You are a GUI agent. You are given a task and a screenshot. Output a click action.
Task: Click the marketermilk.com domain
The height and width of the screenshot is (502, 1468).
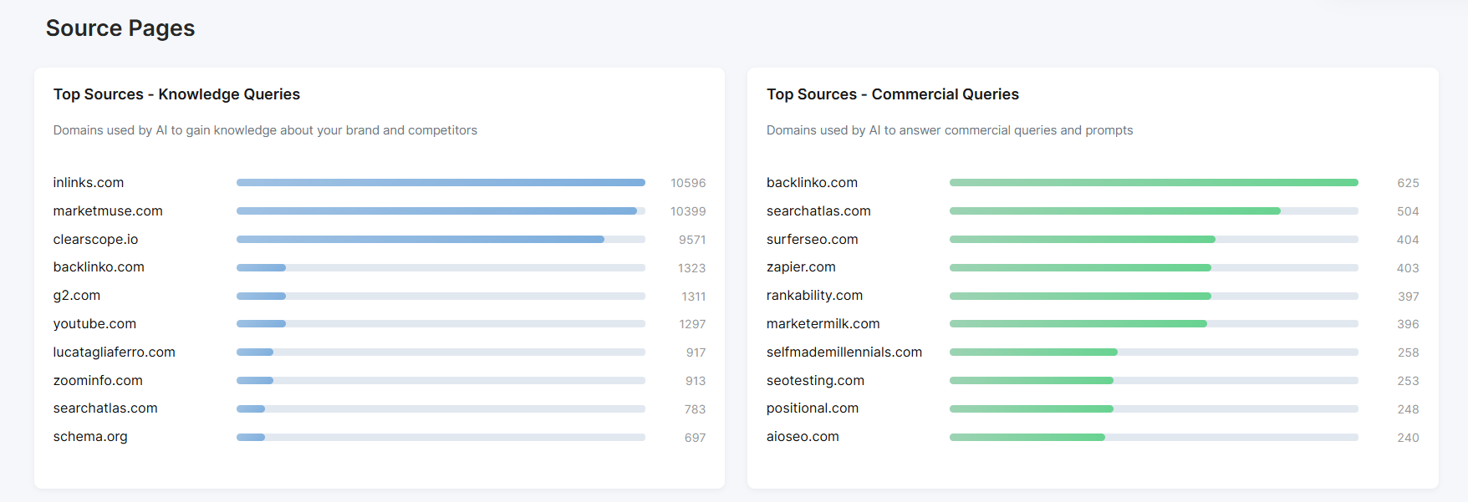(x=823, y=324)
